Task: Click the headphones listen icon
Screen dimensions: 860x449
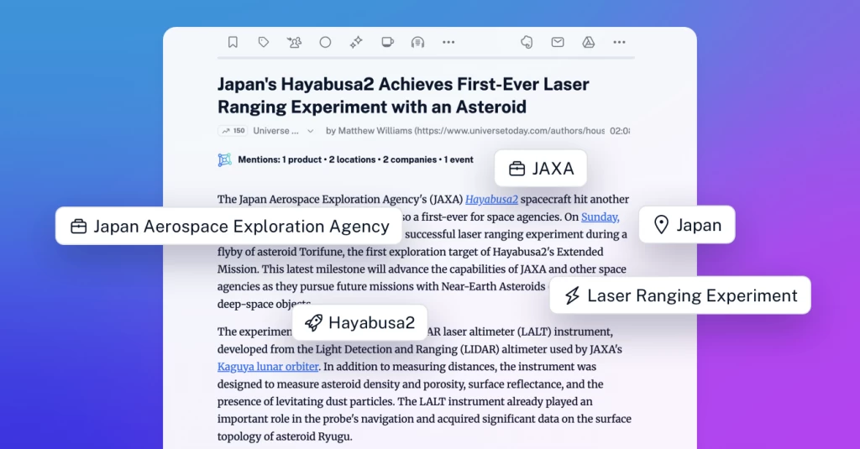Action: click(x=418, y=42)
